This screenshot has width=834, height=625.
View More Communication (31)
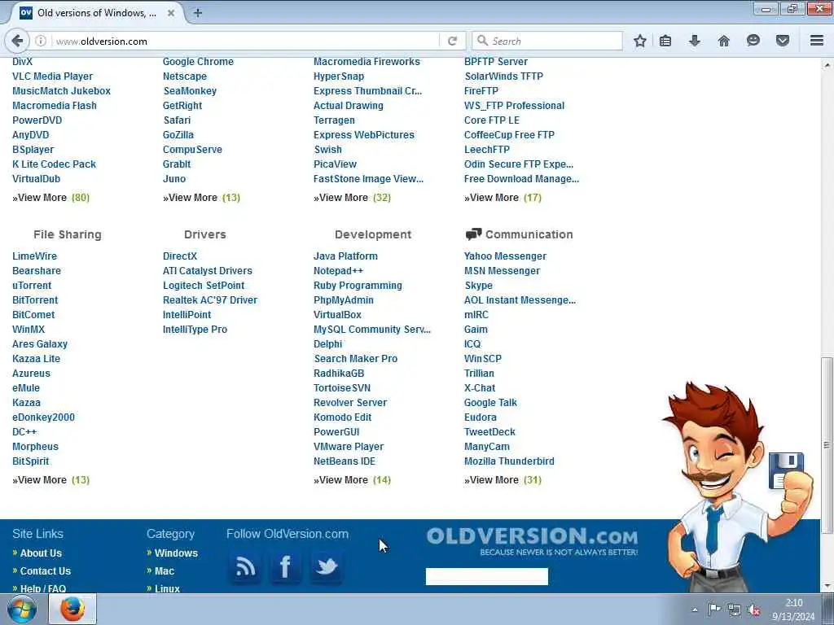pos(503,480)
